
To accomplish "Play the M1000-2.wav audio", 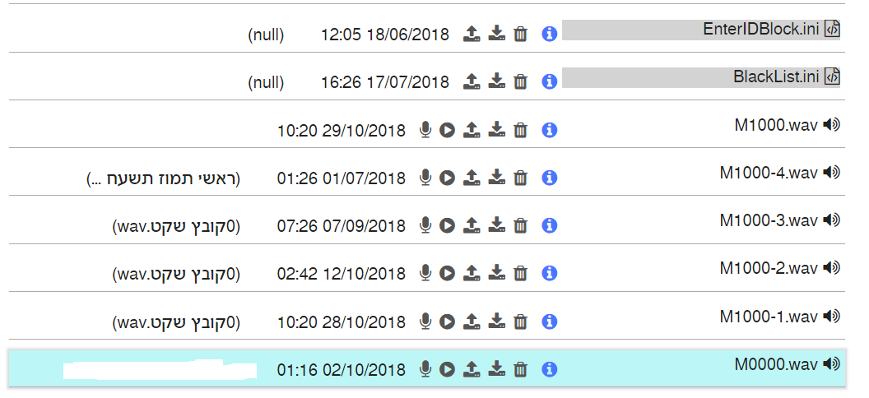I will 447,273.
